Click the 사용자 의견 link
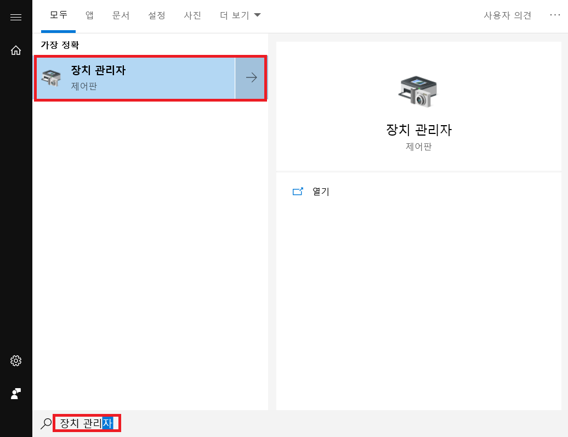This screenshot has width=568, height=437. coord(508,15)
